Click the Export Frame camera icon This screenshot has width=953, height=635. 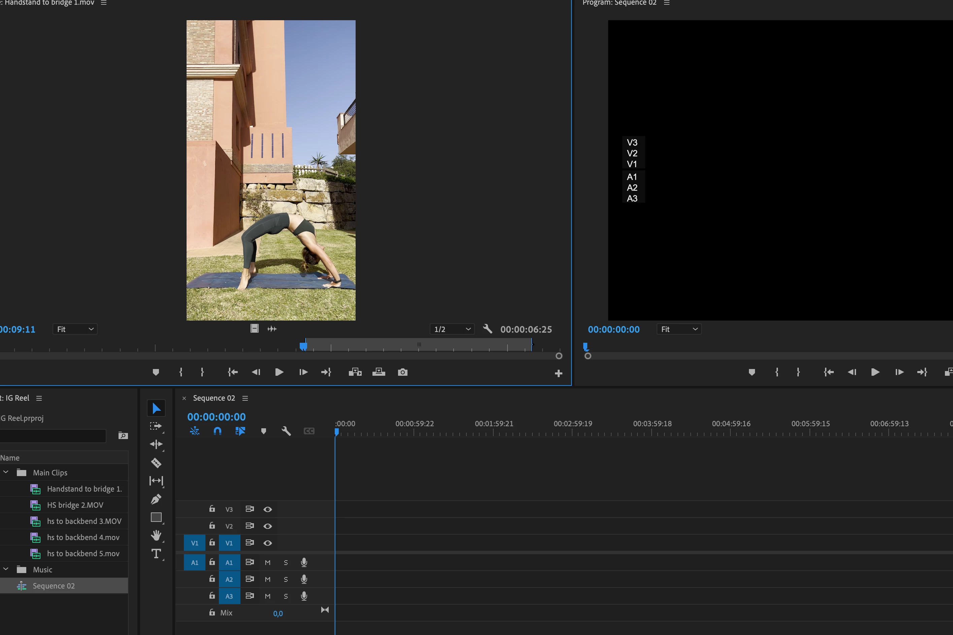(x=402, y=372)
